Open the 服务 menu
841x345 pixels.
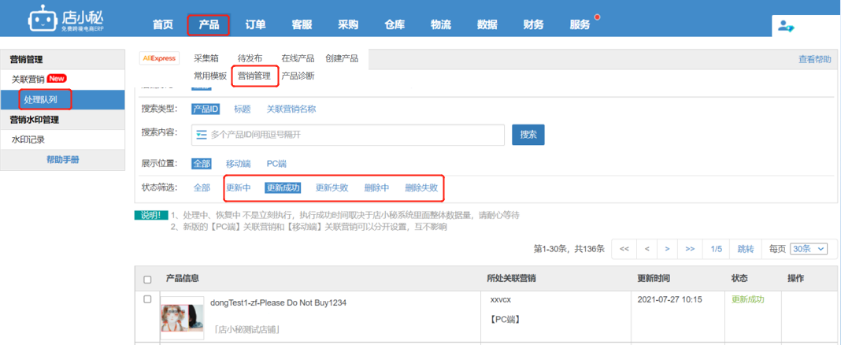click(x=580, y=24)
